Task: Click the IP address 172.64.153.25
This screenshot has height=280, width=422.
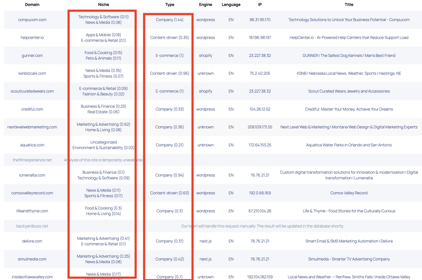Action: [x=260, y=145]
